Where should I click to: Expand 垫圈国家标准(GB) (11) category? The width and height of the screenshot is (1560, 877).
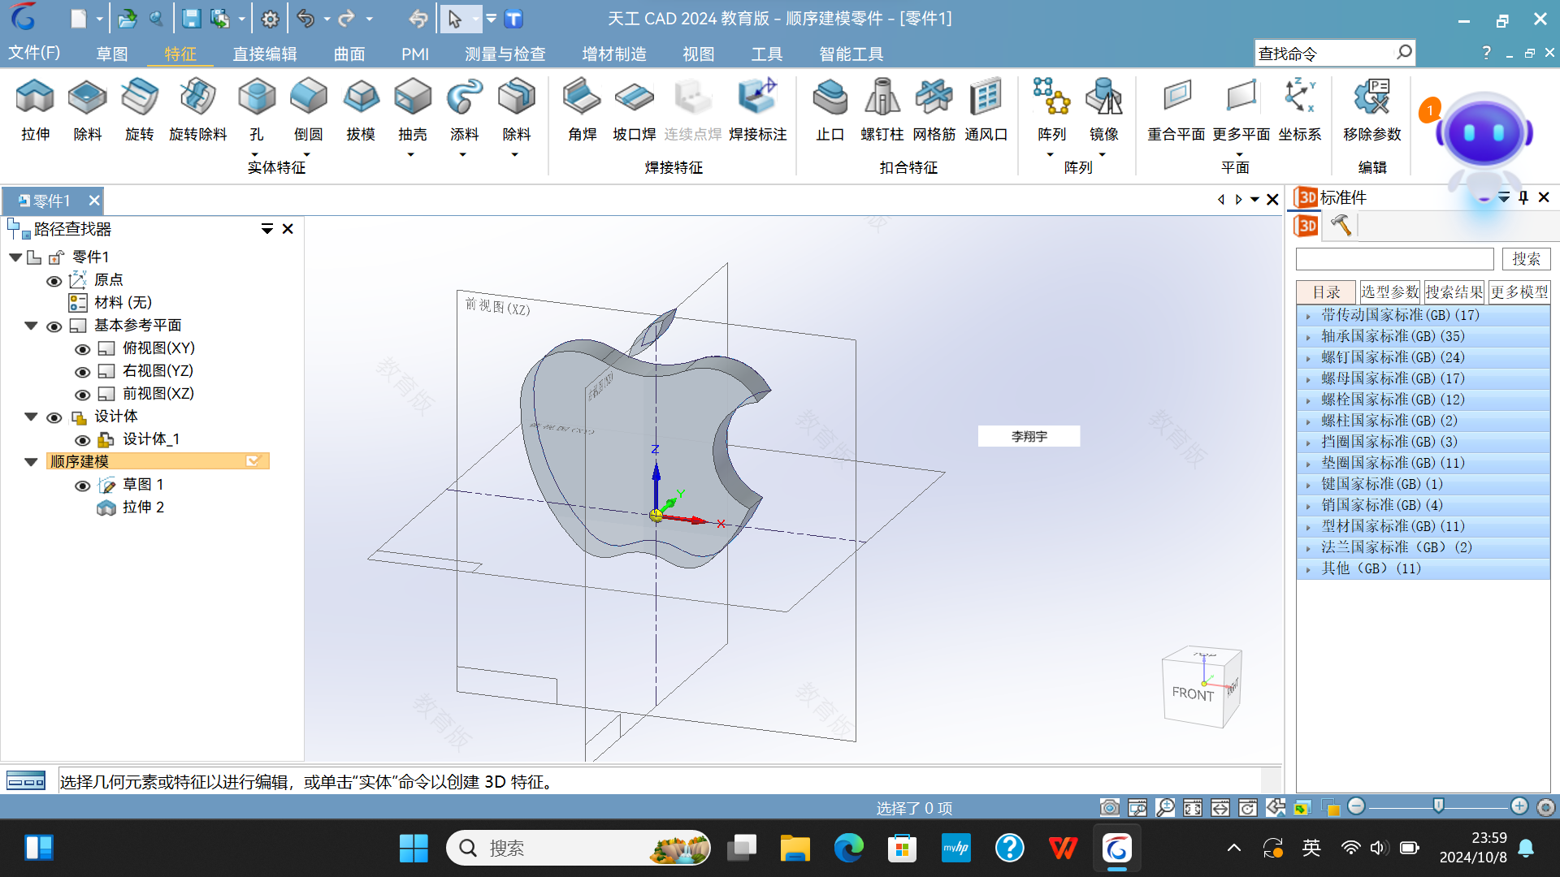pyautogui.click(x=1308, y=464)
